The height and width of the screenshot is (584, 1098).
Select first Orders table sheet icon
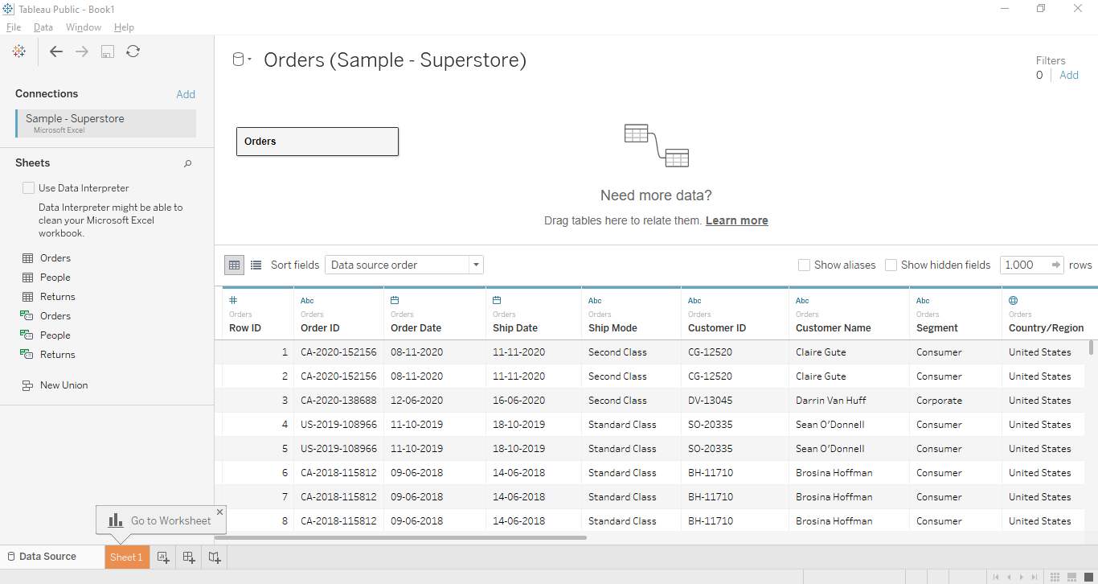[27, 258]
